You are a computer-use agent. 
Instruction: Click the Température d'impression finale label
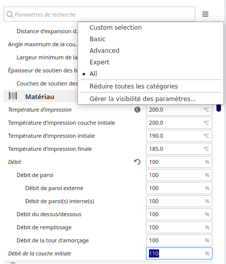[x=50, y=149]
